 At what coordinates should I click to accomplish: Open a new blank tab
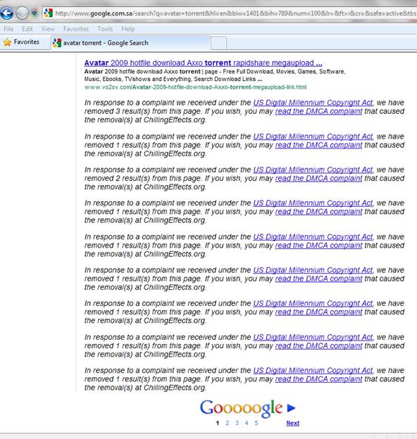[x=218, y=43]
